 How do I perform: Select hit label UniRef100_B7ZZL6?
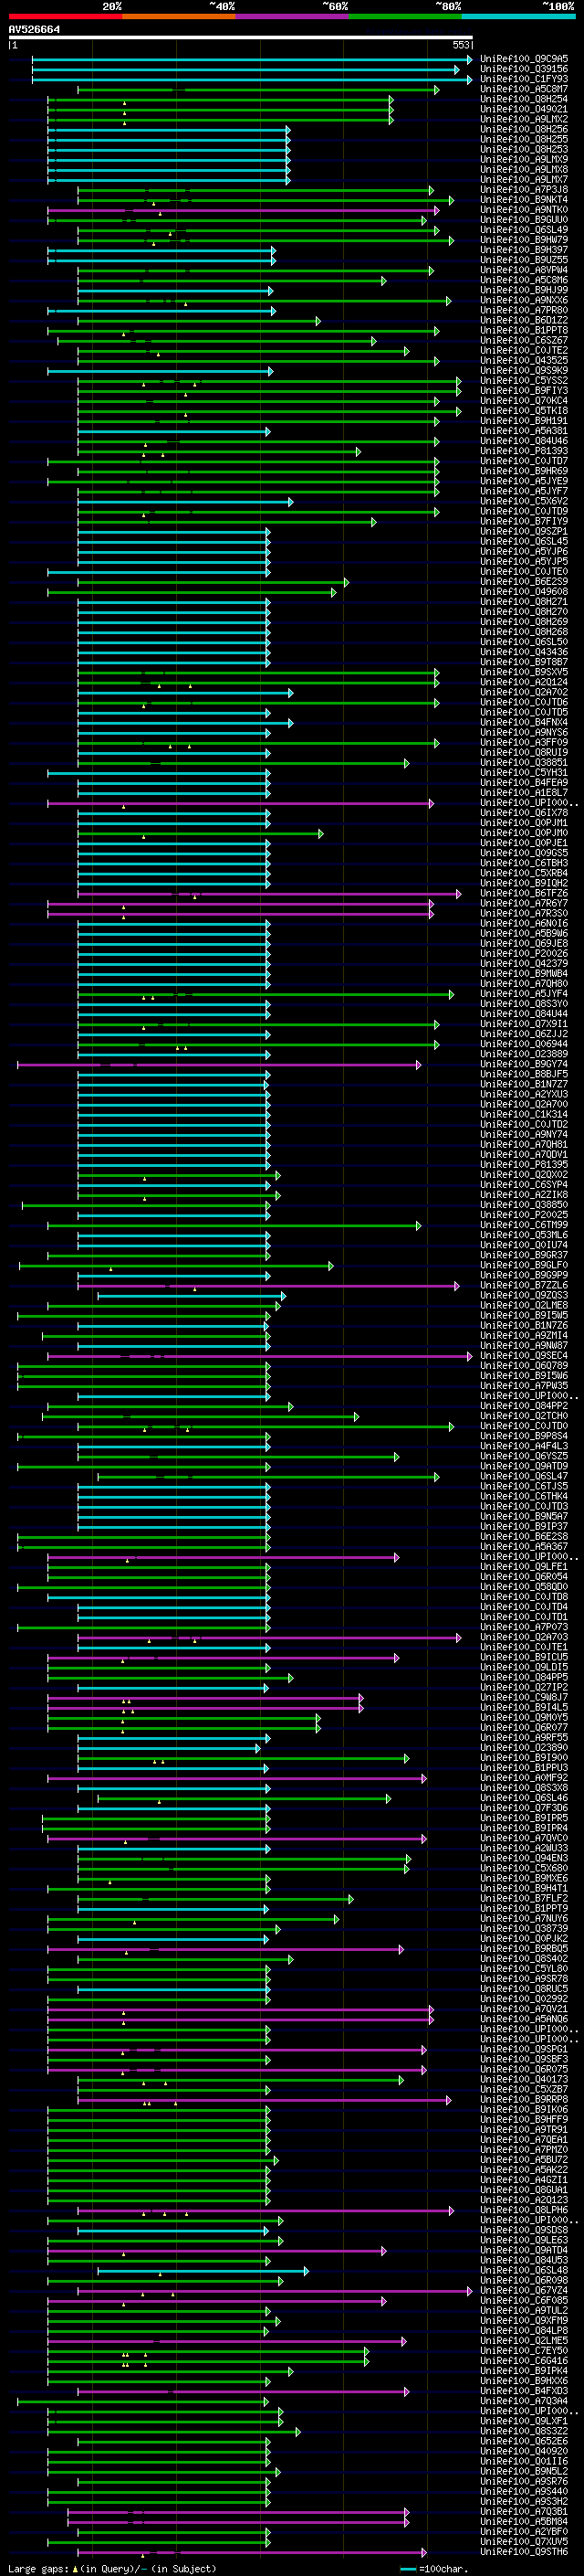pyautogui.click(x=524, y=1285)
